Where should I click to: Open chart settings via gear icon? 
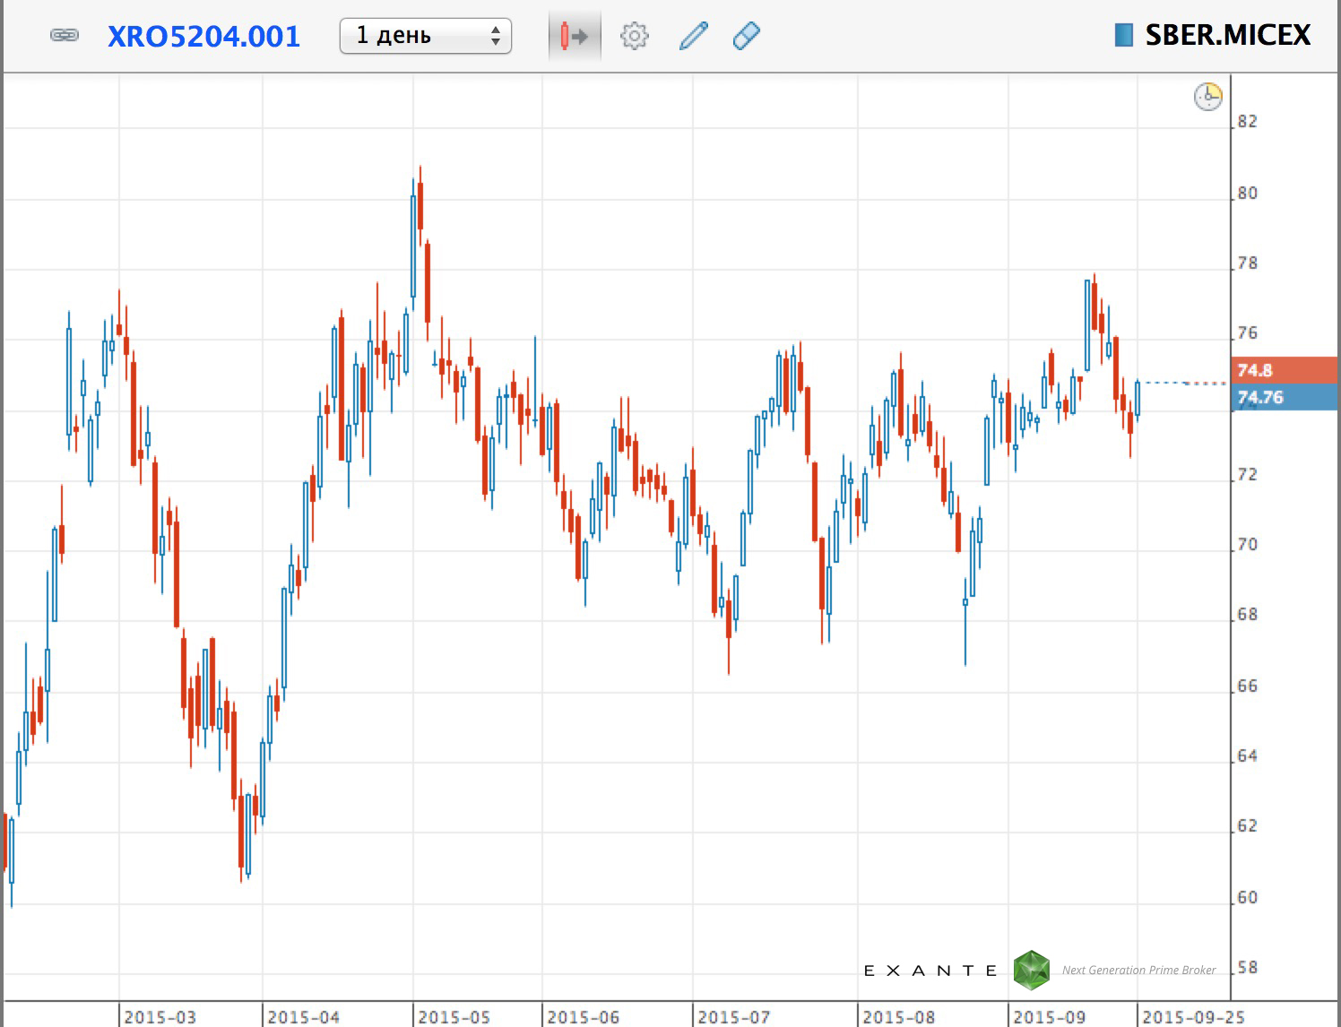(x=634, y=37)
